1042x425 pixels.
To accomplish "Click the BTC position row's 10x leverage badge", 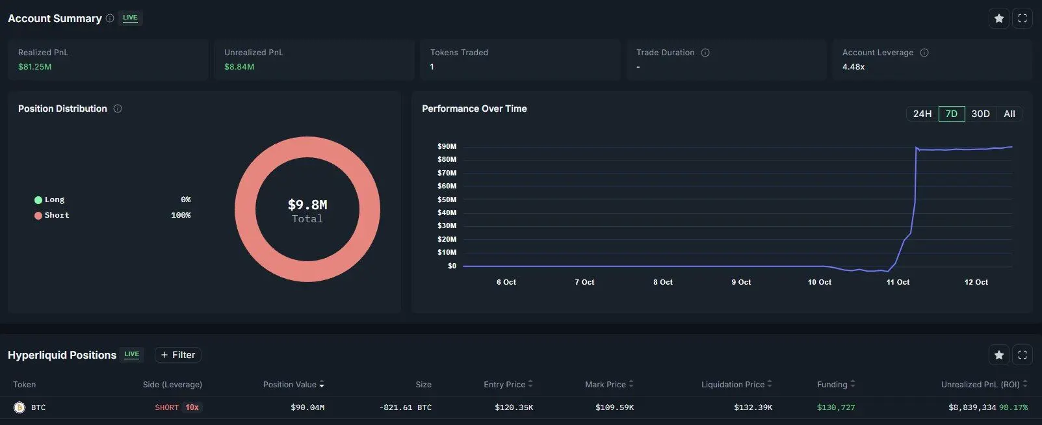I will (x=192, y=407).
